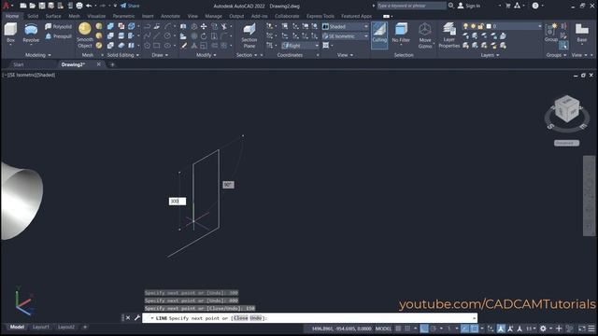Choose the Presspull tool
The image size is (598, 336).
point(58,36)
